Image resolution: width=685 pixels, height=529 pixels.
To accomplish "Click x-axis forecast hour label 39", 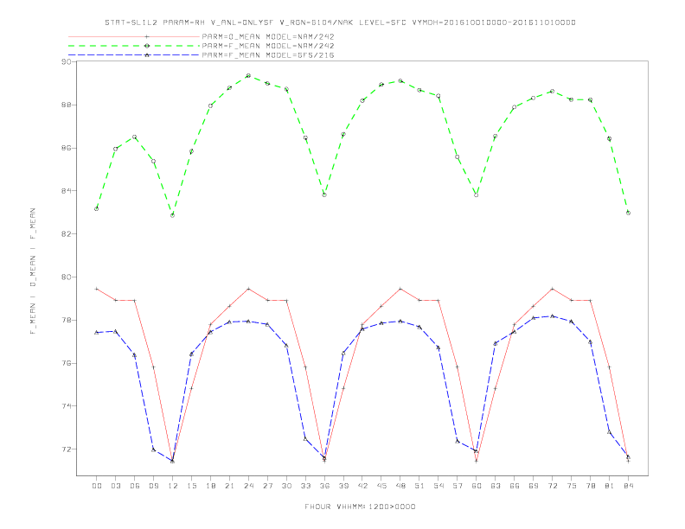I will pyautogui.click(x=343, y=486).
